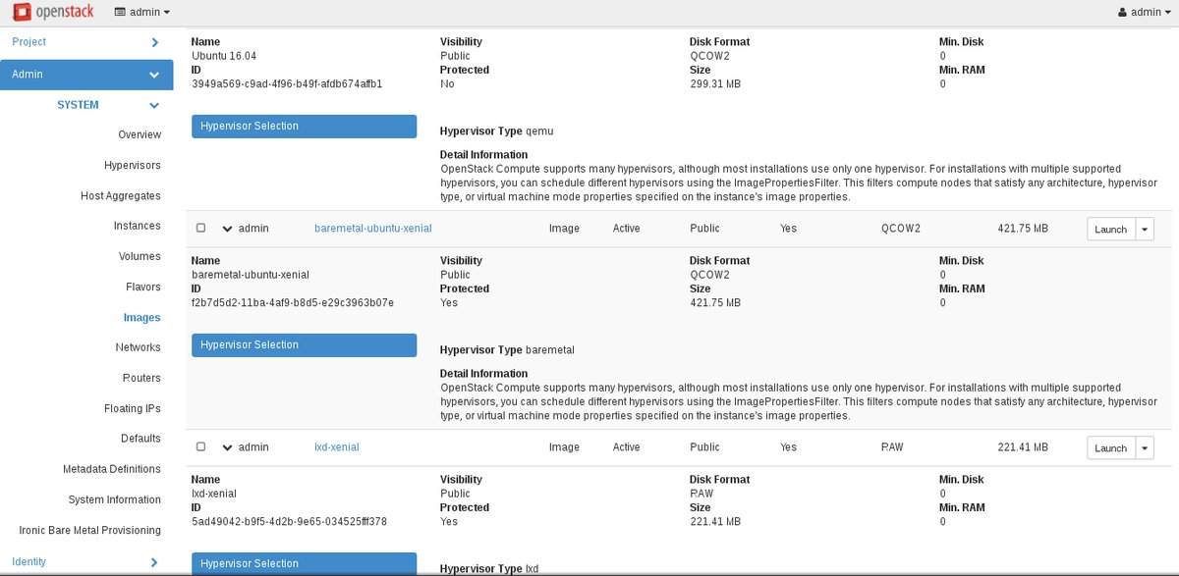Open the admin user menu
This screenshot has height=576, width=1179.
1145,12
